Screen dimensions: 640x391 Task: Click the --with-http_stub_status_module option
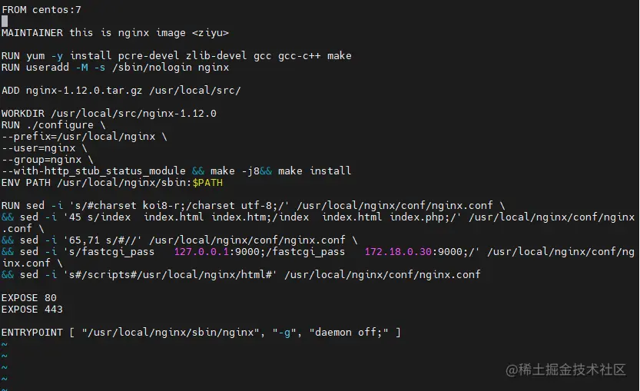[94, 171]
